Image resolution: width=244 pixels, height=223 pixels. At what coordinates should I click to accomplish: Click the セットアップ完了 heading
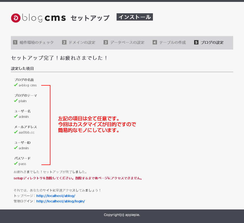(59, 58)
